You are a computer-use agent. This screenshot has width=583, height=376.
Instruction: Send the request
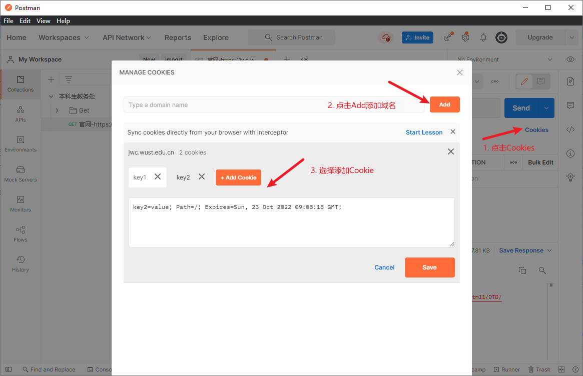click(x=521, y=108)
